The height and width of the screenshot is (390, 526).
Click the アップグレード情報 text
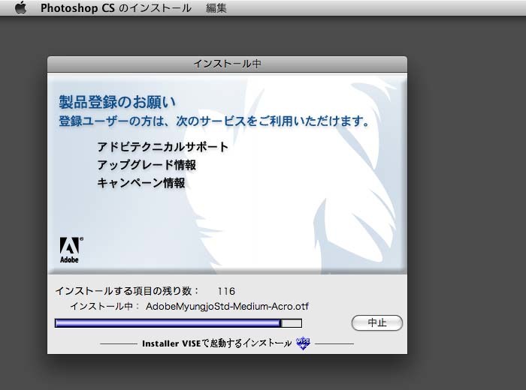147,165
